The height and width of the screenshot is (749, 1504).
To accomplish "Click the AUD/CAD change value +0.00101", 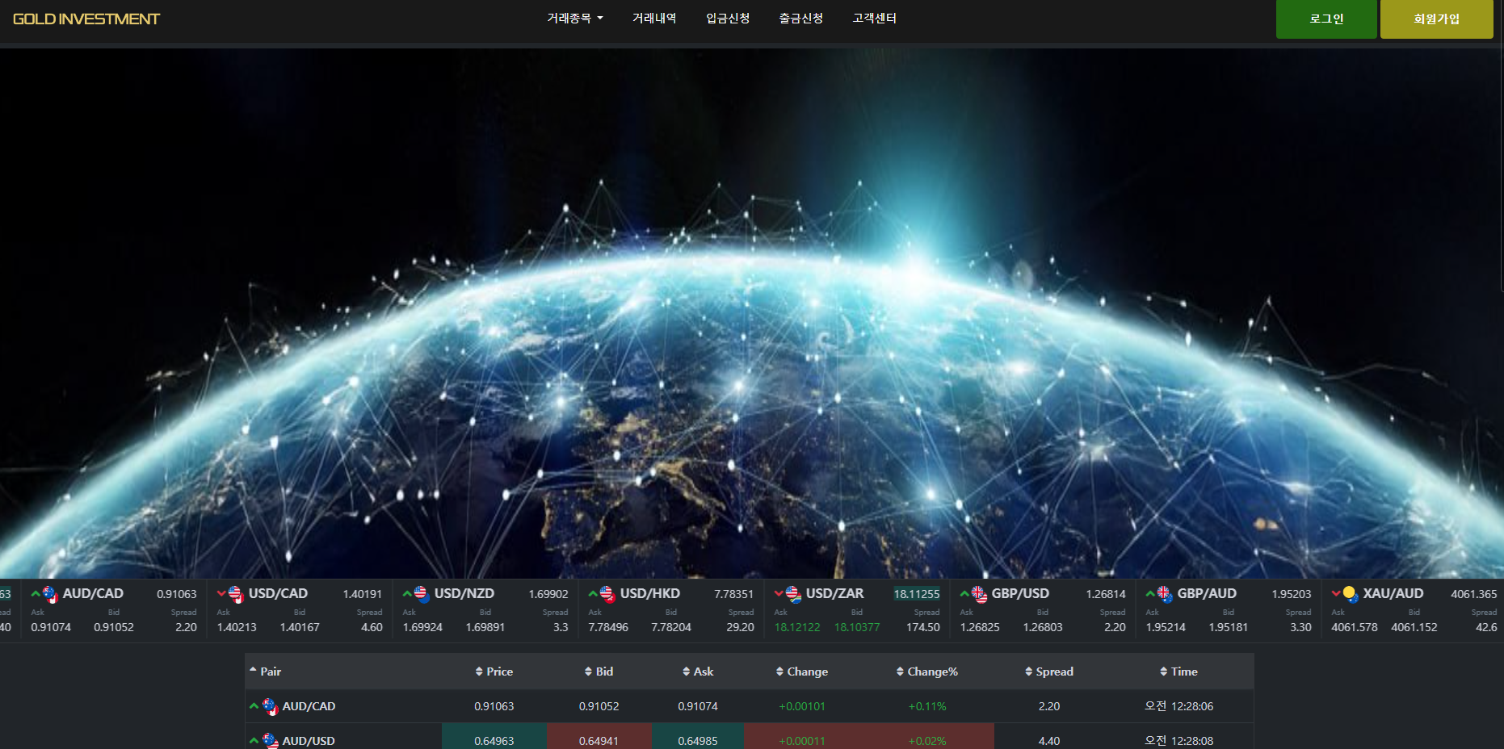I will click(802, 706).
